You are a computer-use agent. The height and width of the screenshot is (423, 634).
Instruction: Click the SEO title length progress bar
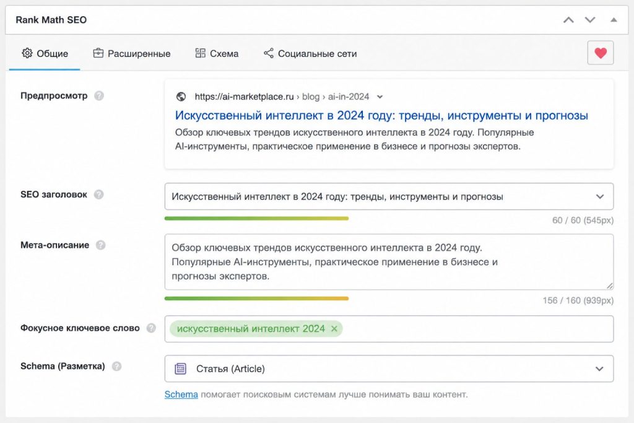point(256,219)
